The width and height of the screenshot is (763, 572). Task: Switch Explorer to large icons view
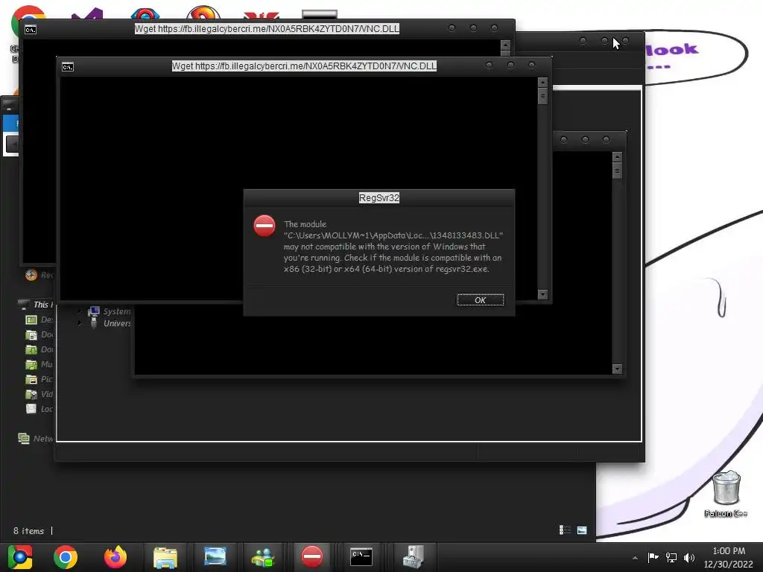[x=582, y=530]
